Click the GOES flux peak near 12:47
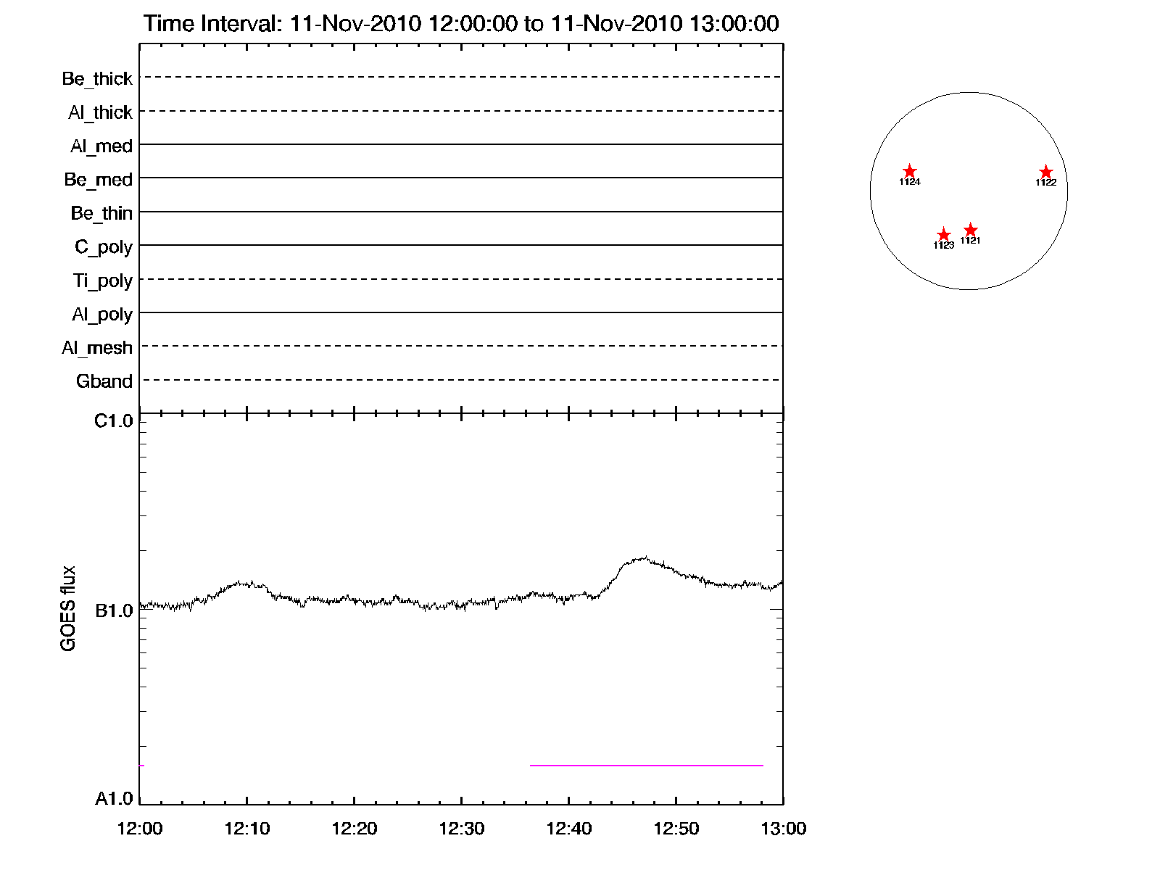 tap(643, 558)
